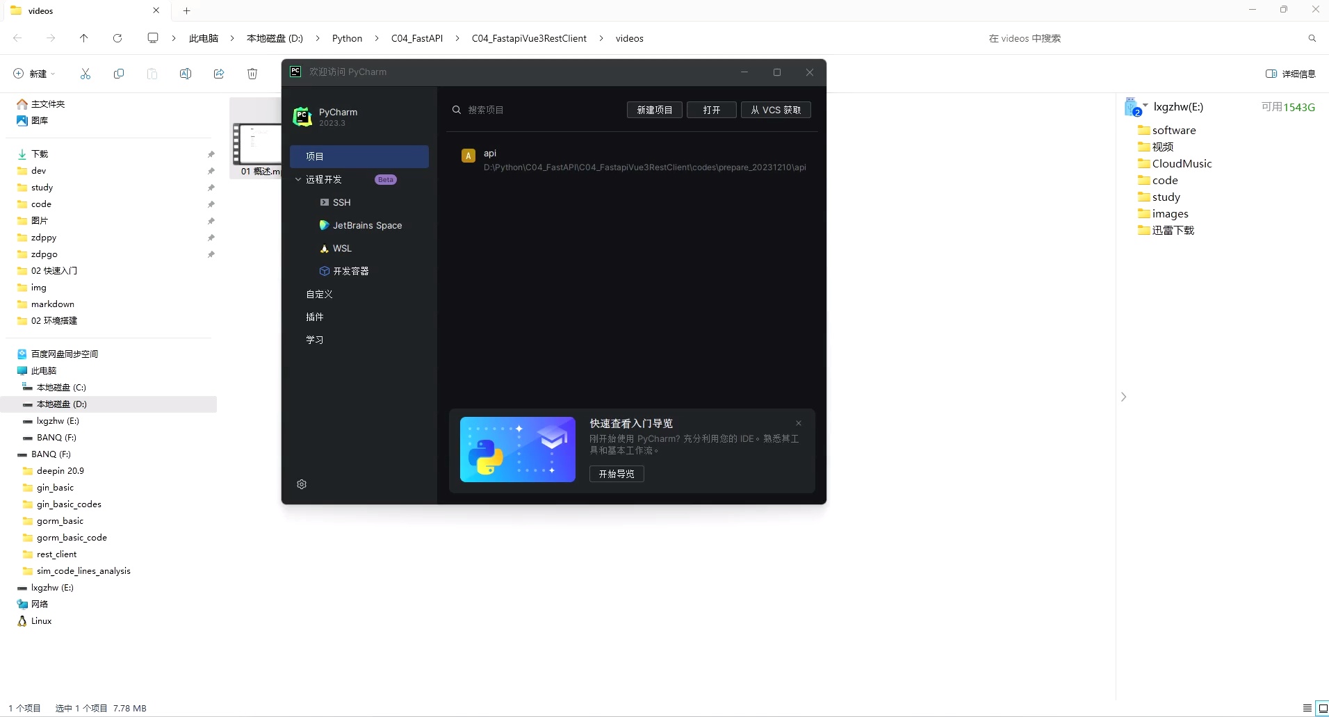1329x717 pixels.
Task: Click the 新建项目 new project button
Action: tap(653, 110)
